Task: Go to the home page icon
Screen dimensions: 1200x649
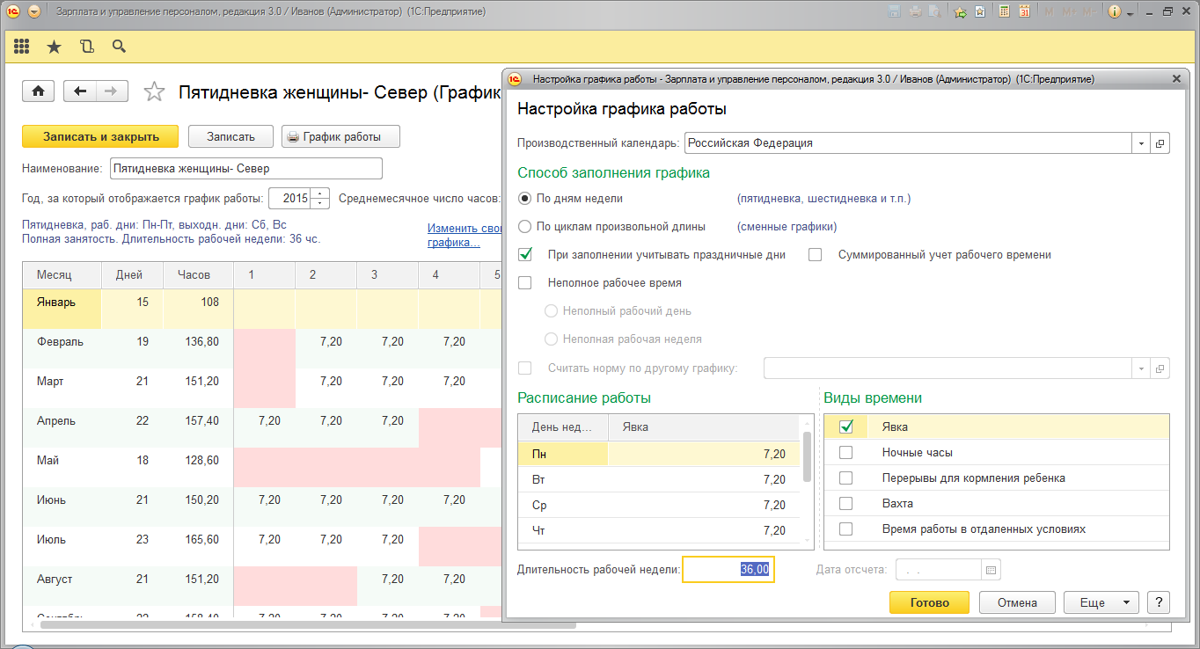Action: coord(39,91)
